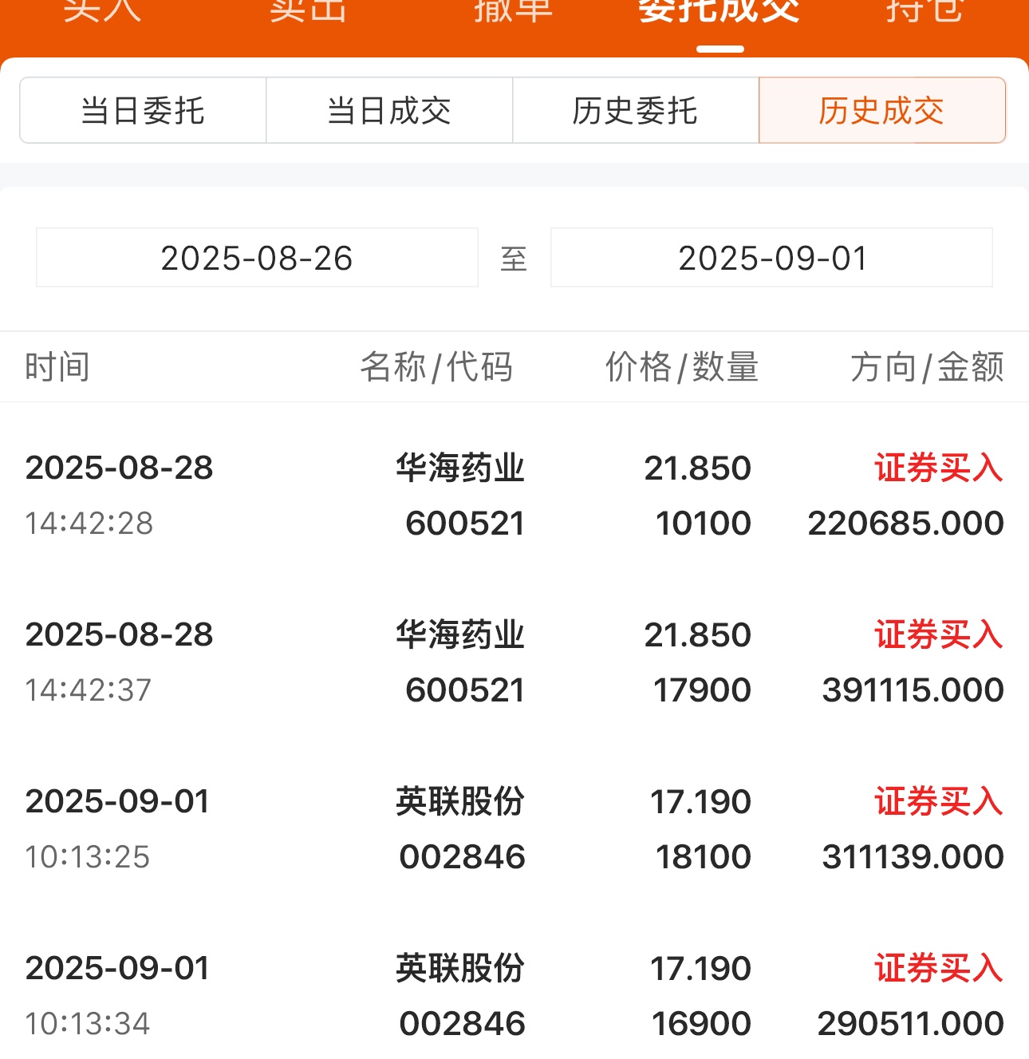
Task: Select the 委托成交 tab
Action: point(720,11)
